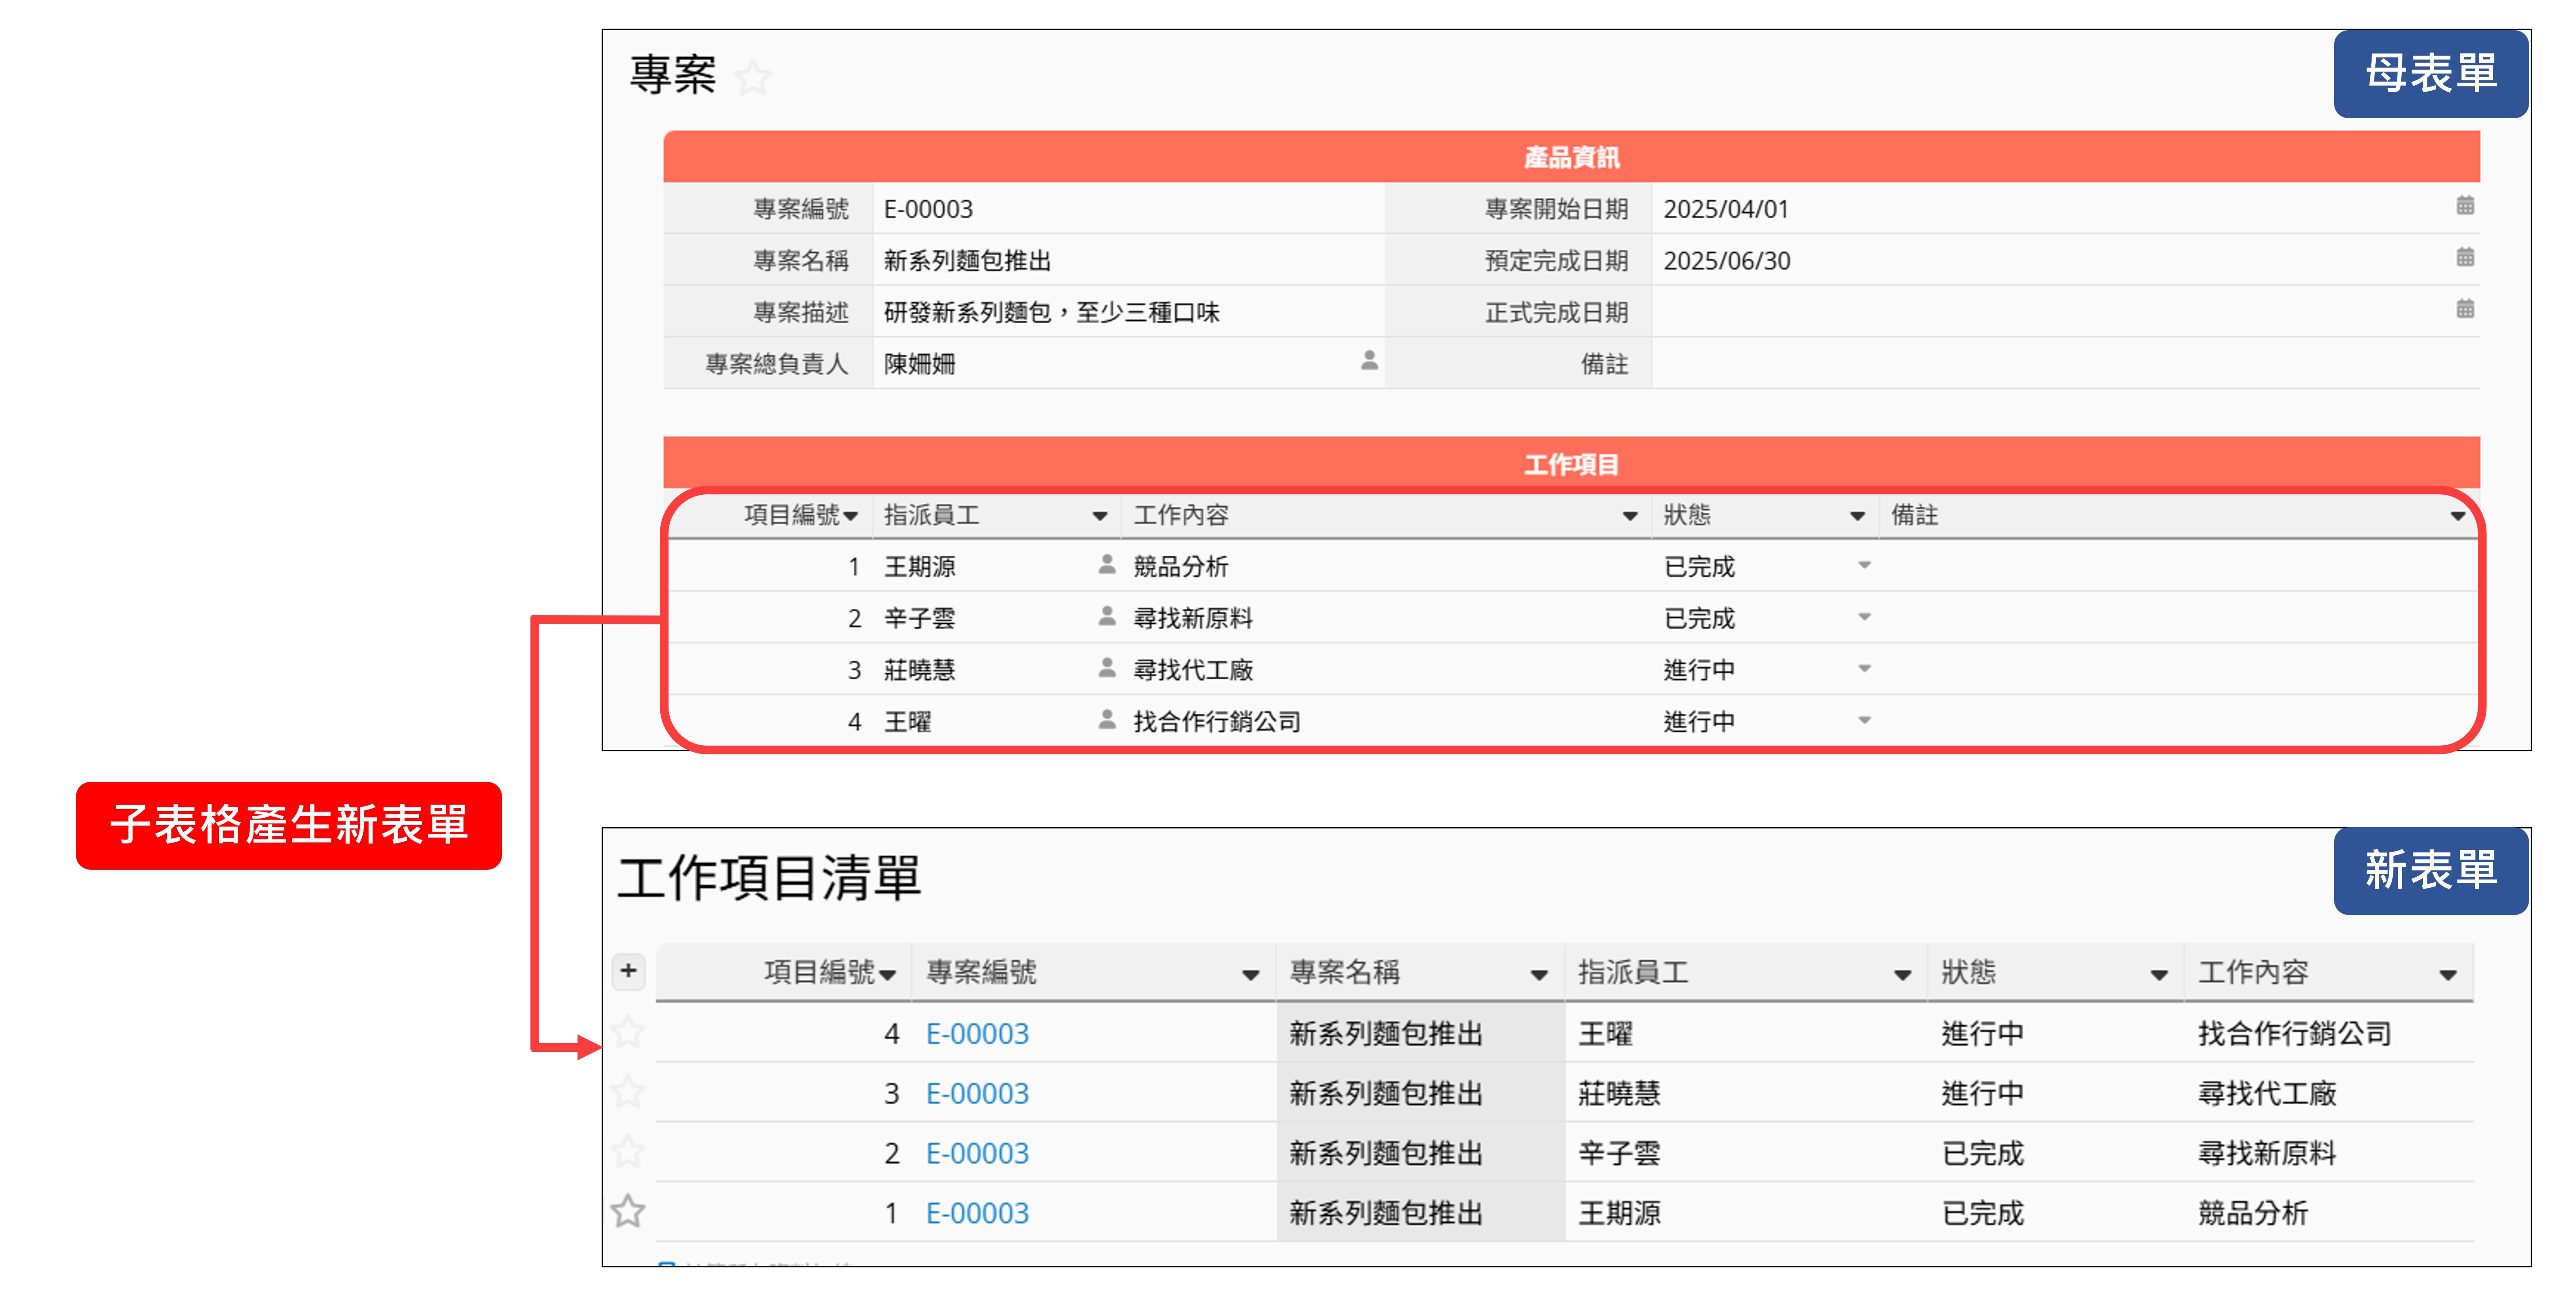Screen dimensions: 2576x1308
Task: Open 工作內容 column menu in 工作項目清單
Action: tap(2448, 975)
